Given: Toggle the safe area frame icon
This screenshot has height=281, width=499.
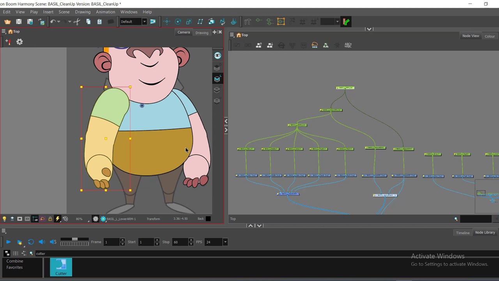Looking at the screenshot, I should point(27,219).
